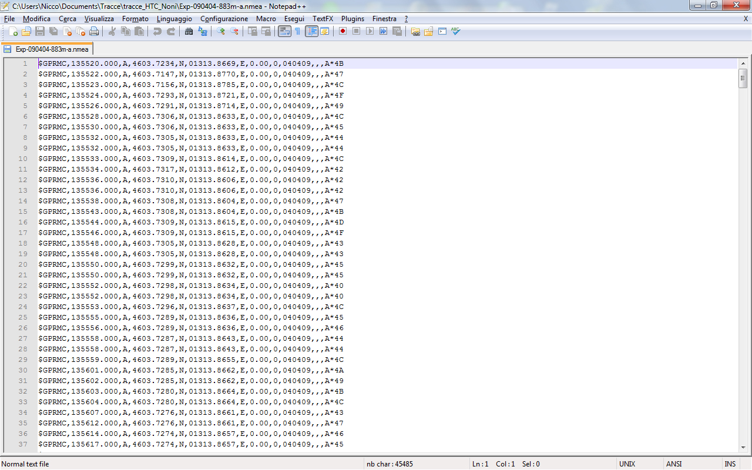The image size is (752, 470).
Task: Open the Plugins menu
Action: [352, 19]
